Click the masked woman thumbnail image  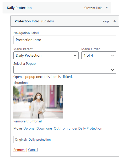click(x=38, y=102)
